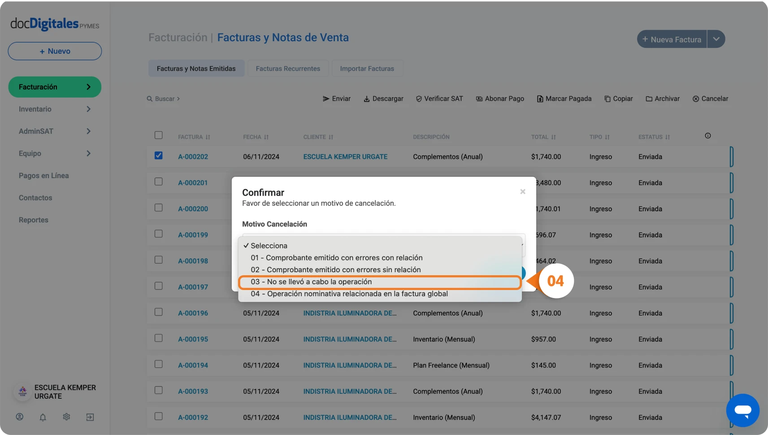The height and width of the screenshot is (435, 768).
Task: Click the docDigitales PYMES logo
Action: pos(55,24)
